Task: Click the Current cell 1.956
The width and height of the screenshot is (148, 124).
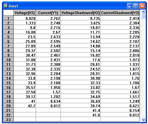Action: click(x=48, y=87)
